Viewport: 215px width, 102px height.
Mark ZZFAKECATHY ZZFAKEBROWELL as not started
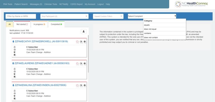[77, 42]
